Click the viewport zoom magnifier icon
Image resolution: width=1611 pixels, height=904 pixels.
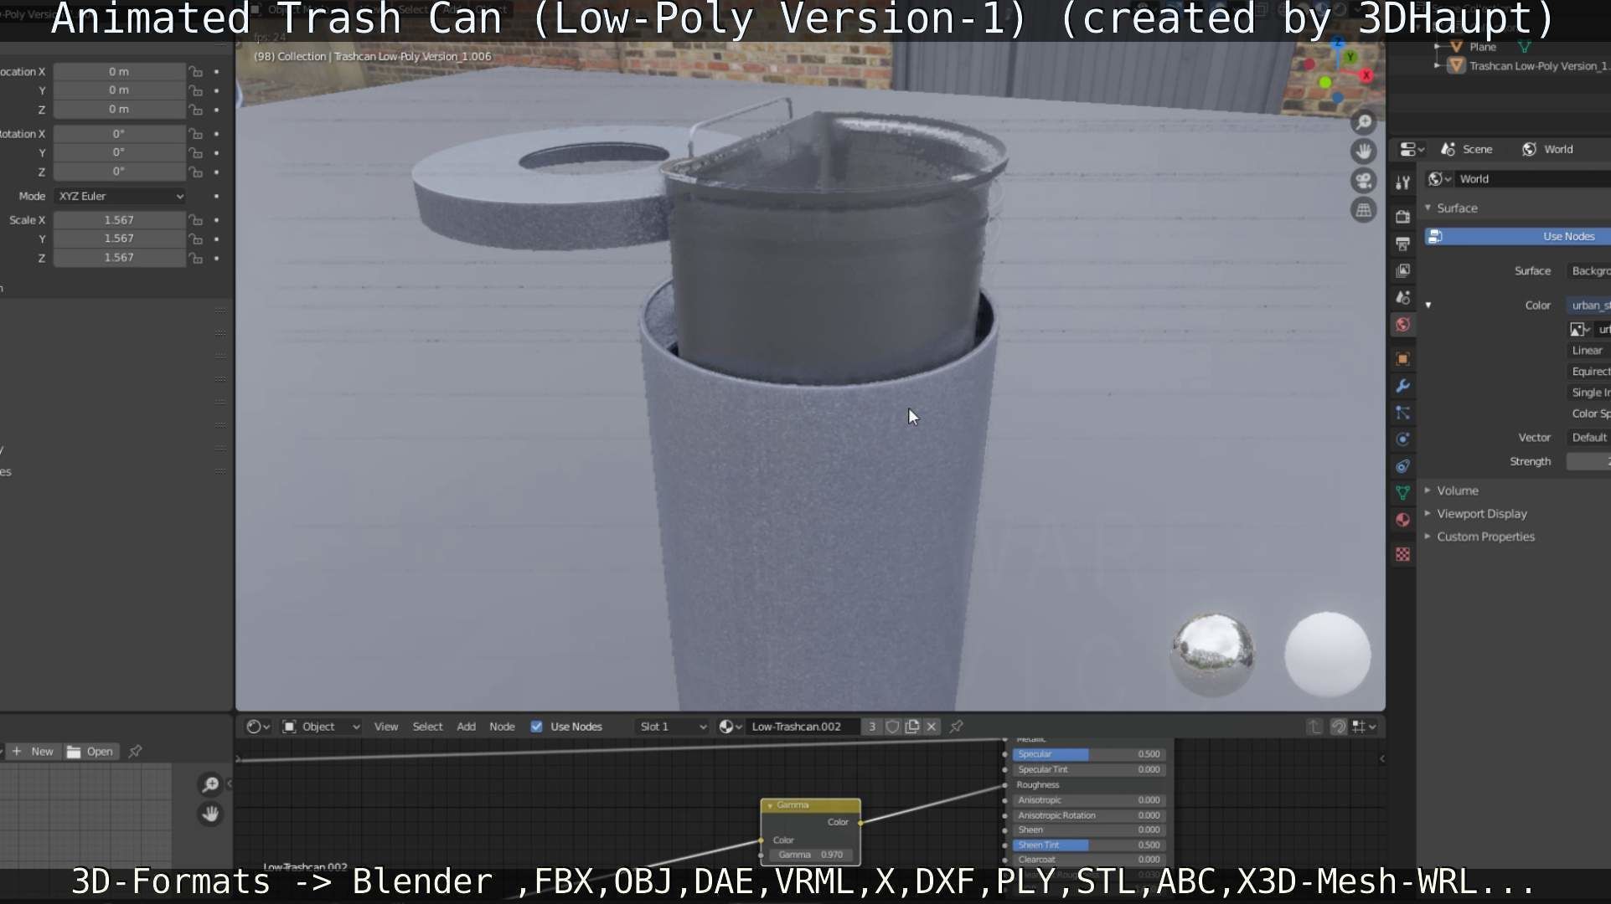pos(1364,123)
